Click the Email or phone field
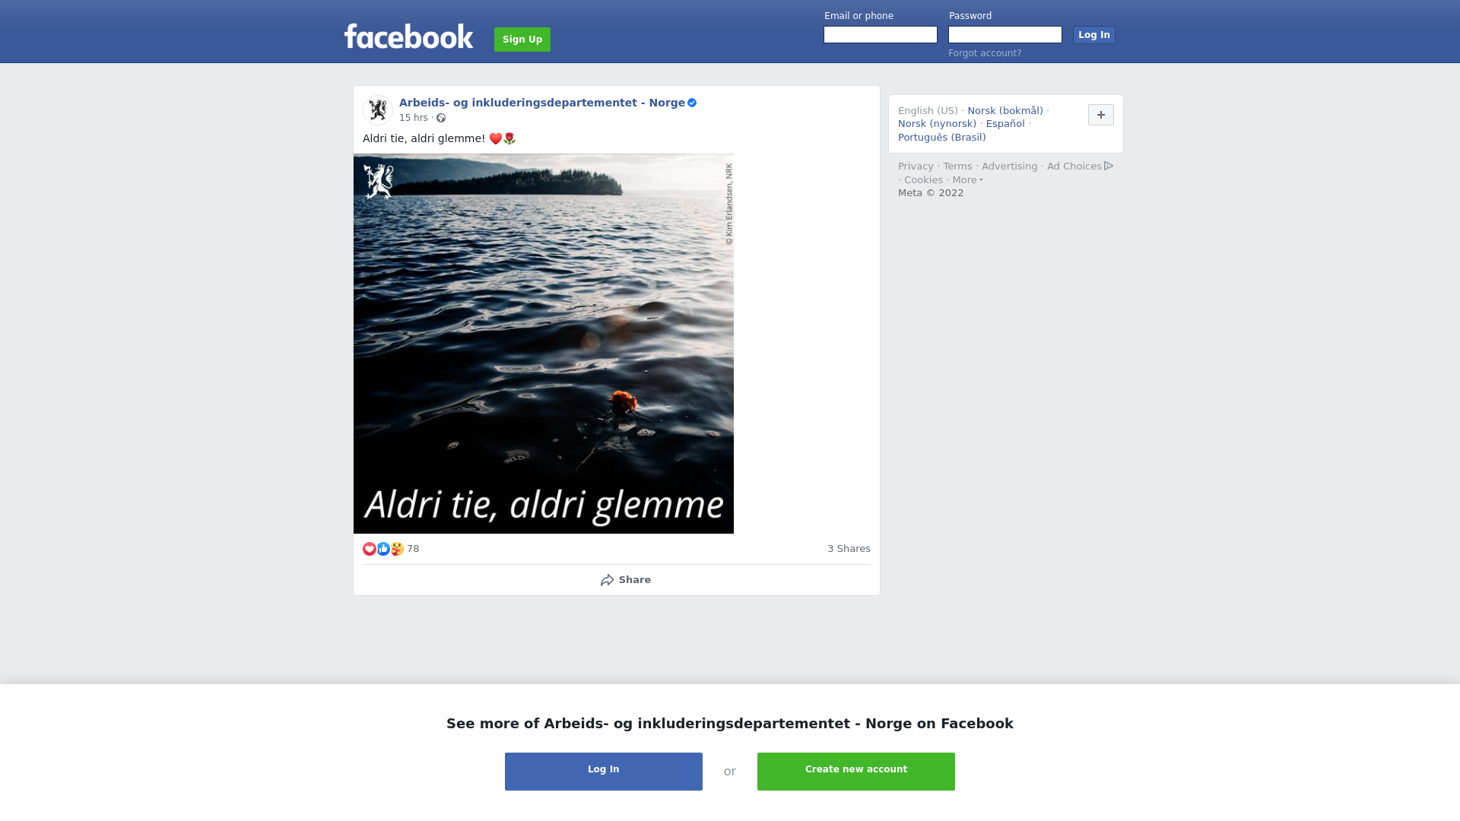 click(881, 35)
